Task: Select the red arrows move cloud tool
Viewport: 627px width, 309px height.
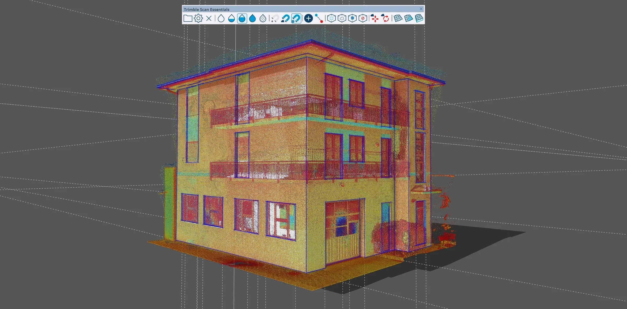Action: [375, 19]
